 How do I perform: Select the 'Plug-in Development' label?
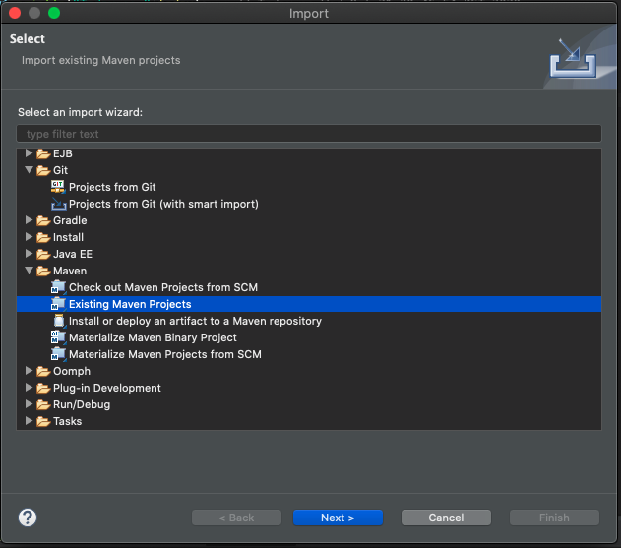click(107, 388)
